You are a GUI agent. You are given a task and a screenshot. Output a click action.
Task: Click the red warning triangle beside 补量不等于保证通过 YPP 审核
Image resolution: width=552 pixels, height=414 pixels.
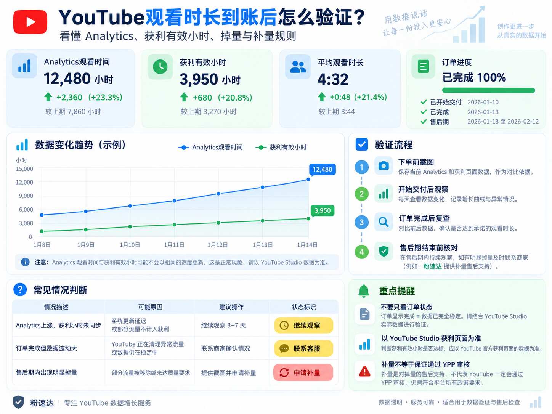(x=364, y=371)
